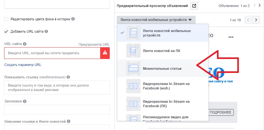264x130 pixels.
Task: Focus the 'Показывать ссылку' text field
Action: pyautogui.click(x=57, y=88)
